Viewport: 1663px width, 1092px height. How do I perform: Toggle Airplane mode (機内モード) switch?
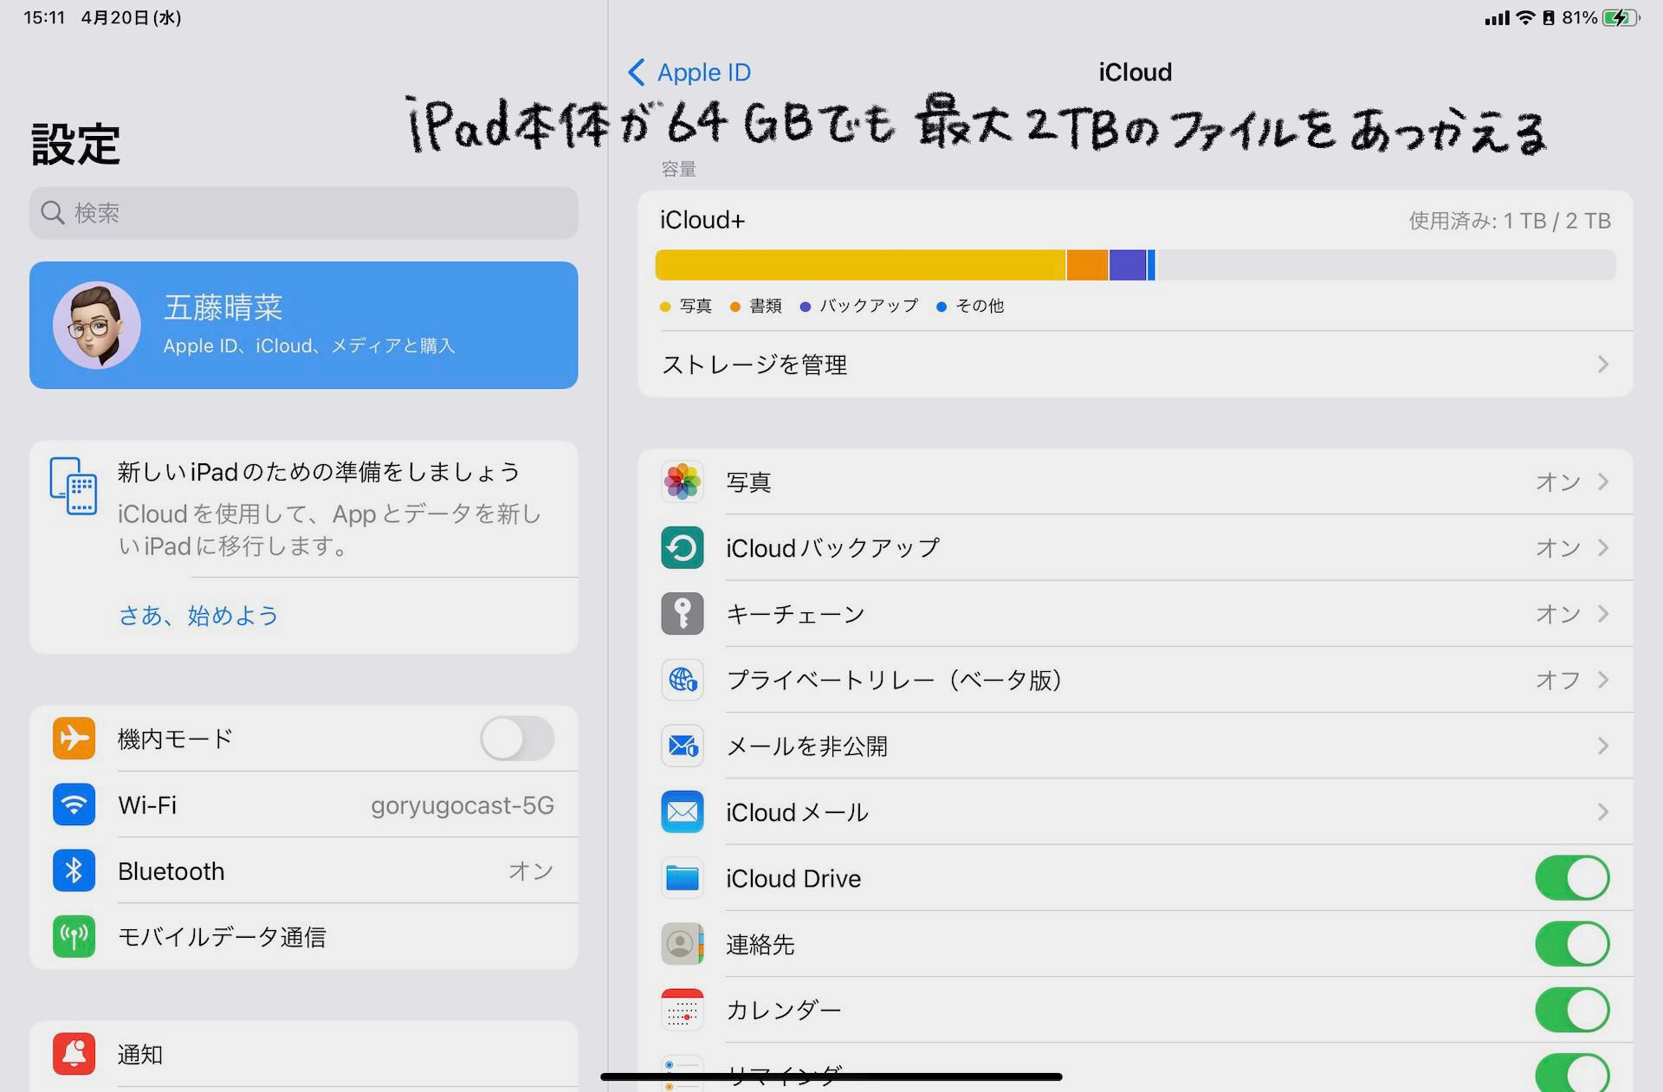point(517,739)
